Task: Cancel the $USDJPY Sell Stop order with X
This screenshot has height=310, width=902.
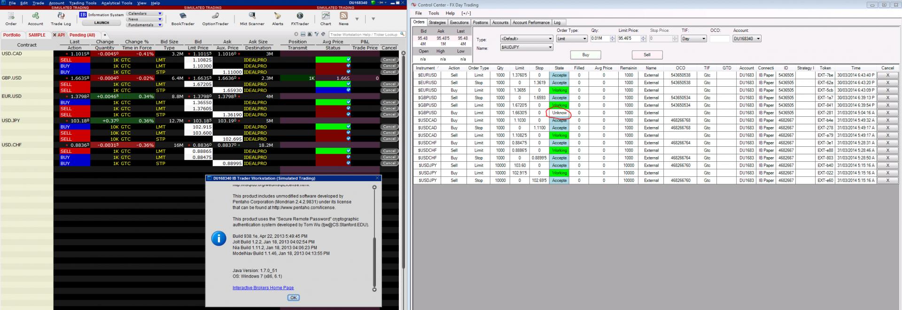Action: [x=887, y=180]
